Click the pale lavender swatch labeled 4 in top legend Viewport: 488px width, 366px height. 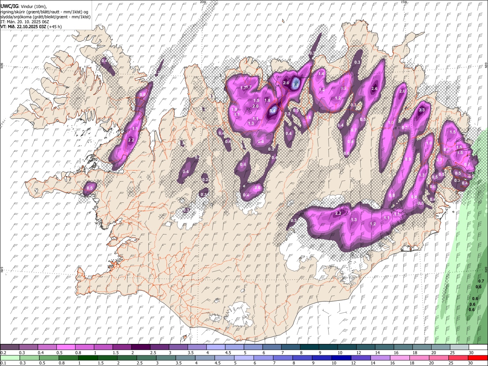(x=216, y=347)
